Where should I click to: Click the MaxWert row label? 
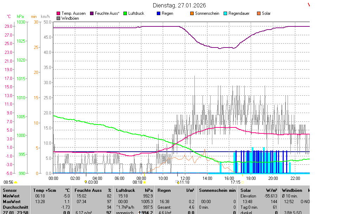(x=11, y=202)
